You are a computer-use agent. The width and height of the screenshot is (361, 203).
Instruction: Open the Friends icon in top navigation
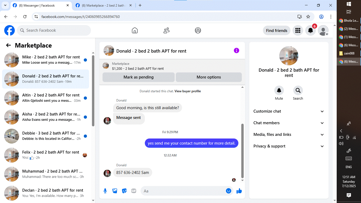(x=166, y=30)
